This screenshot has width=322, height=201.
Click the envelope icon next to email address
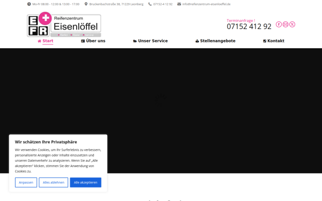coord(179,4)
